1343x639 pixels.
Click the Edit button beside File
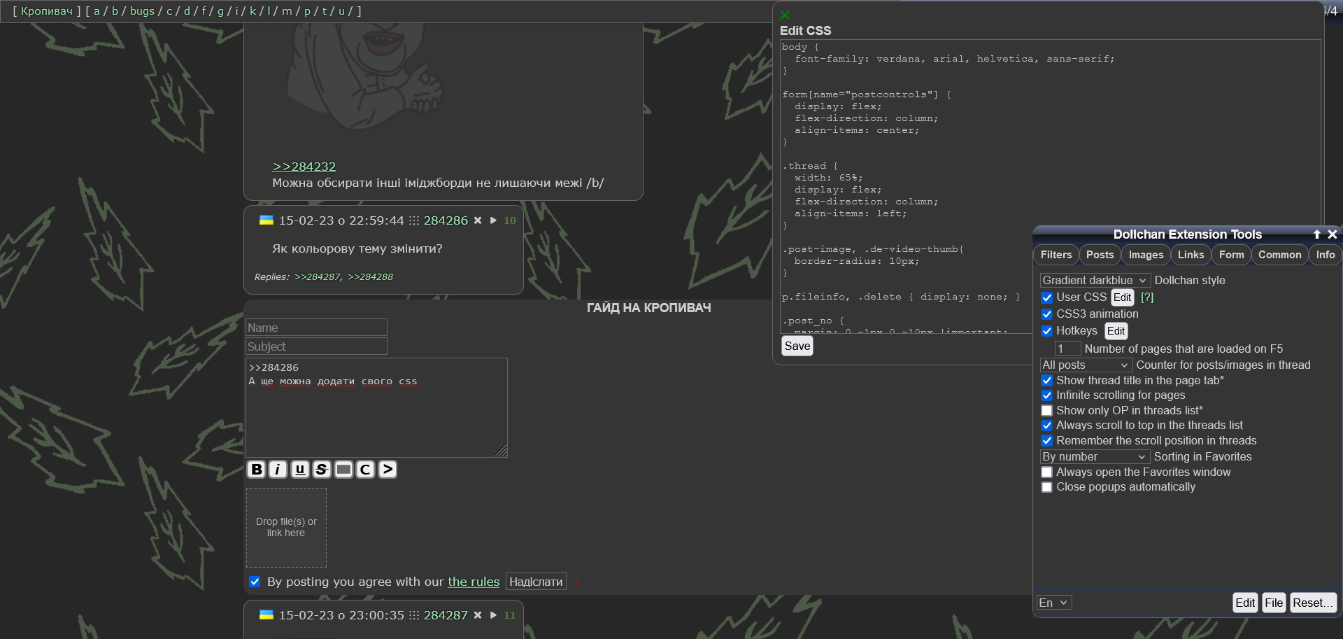pos(1245,603)
